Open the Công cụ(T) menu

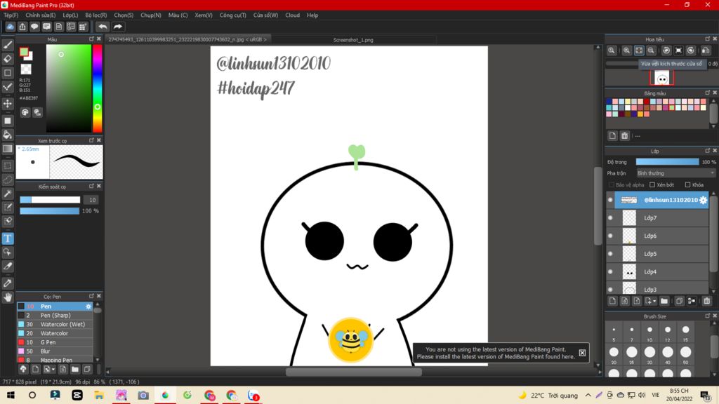coord(233,15)
